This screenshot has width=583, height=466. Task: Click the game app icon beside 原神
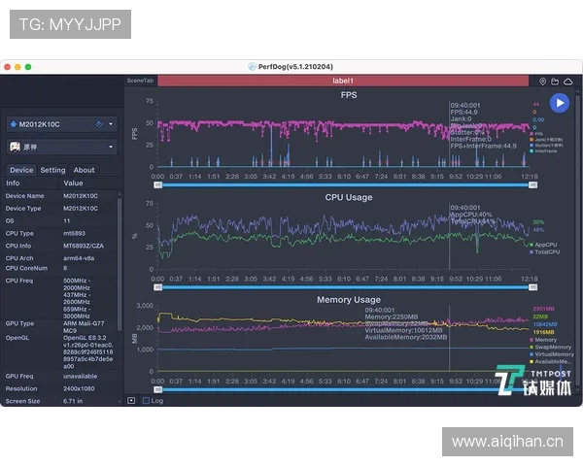tap(15, 147)
